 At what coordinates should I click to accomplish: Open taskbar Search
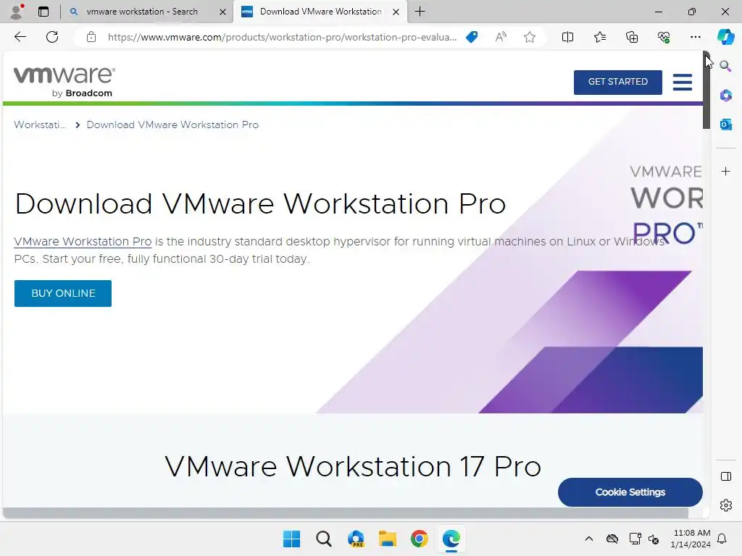pyautogui.click(x=324, y=539)
